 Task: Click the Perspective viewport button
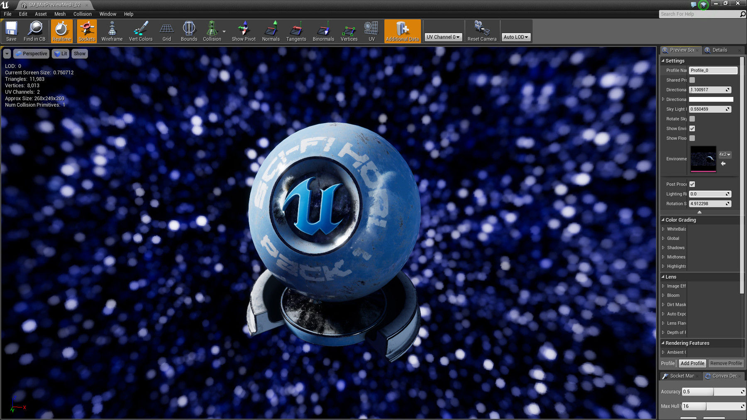tap(31, 53)
